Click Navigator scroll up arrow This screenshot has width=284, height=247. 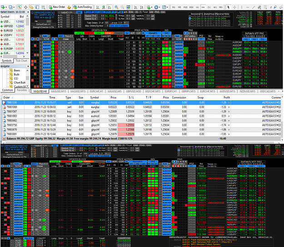coord(27,70)
